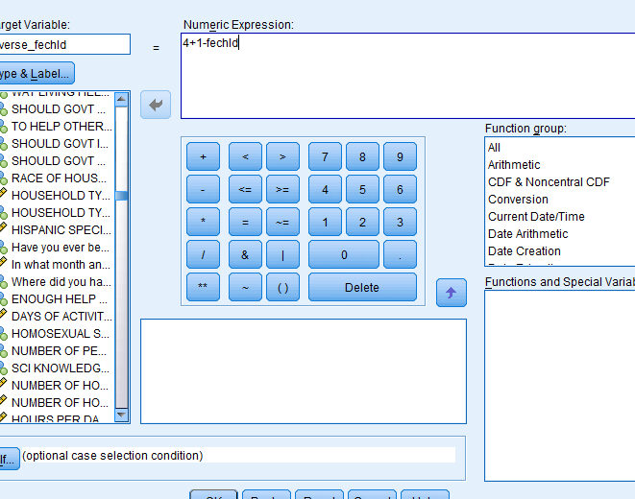Image resolution: width=635 pixels, height=499 pixels.
Task: Click keypad number 5
Action: (x=362, y=189)
